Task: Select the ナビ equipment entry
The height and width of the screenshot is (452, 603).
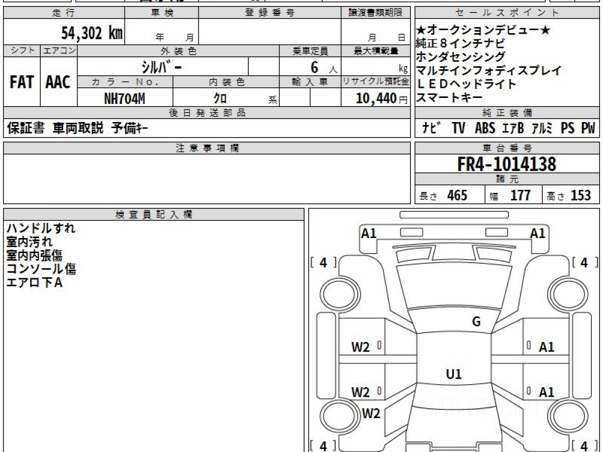Action: [432, 129]
